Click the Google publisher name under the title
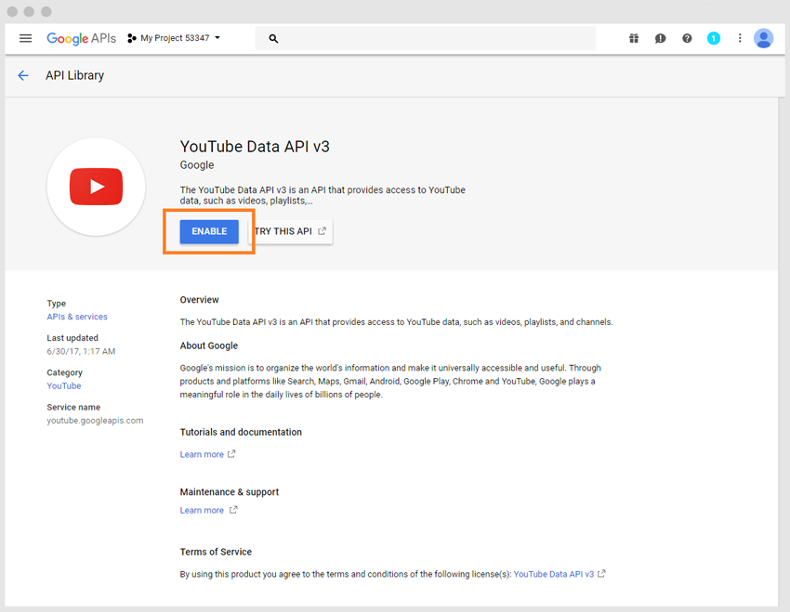This screenshot has height=612, width=790. pos(197,165)
